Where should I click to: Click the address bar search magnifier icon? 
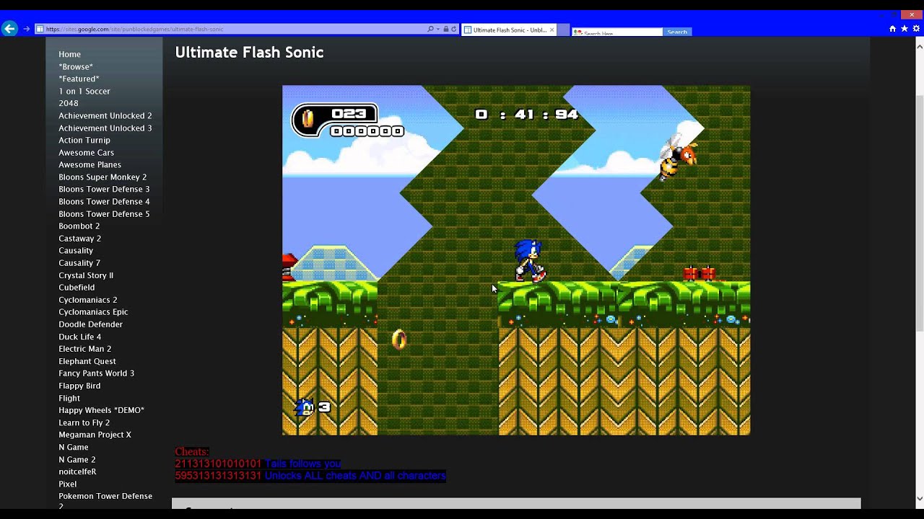[430, 30]
